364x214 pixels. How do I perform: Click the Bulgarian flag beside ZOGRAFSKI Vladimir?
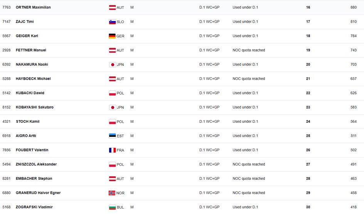pyautogui.click(x=112, y=207)
